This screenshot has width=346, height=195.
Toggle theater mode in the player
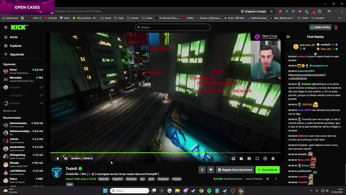click(x=249, y=158)
